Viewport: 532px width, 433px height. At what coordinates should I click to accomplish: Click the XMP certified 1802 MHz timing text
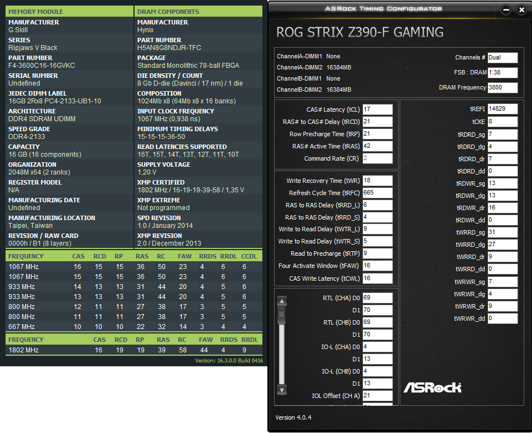point(191,190)
